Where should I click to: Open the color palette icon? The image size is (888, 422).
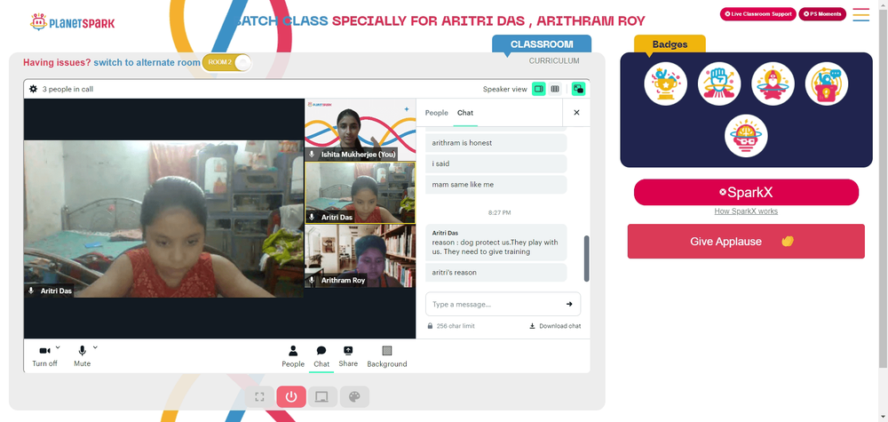tap(354, 396)
